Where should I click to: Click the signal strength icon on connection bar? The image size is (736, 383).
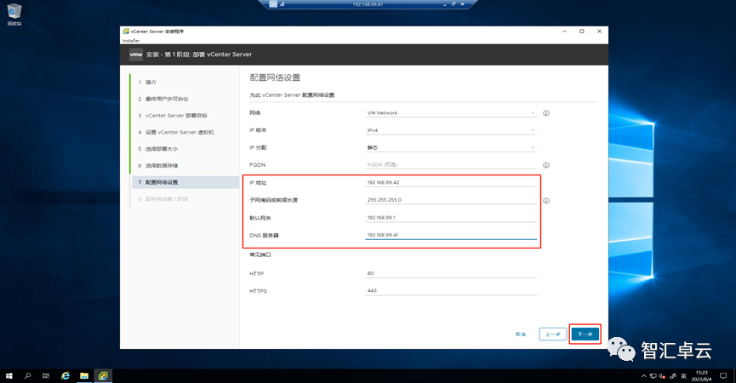(282, 4)
